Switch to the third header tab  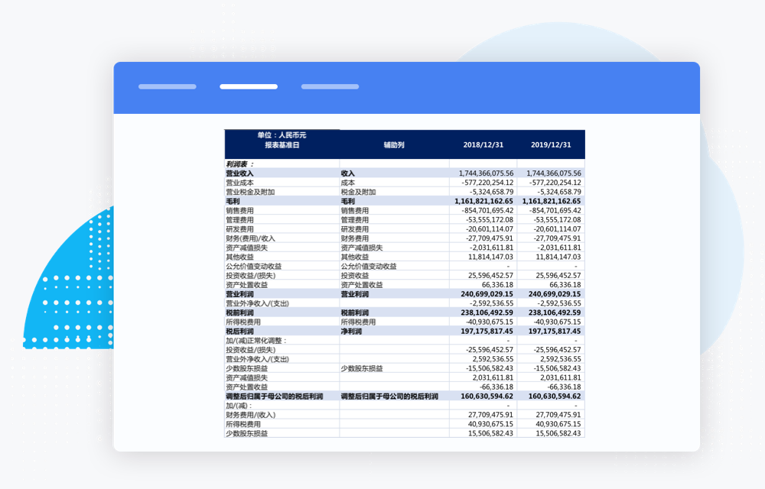pyautogui.click(x=330, y=87)
